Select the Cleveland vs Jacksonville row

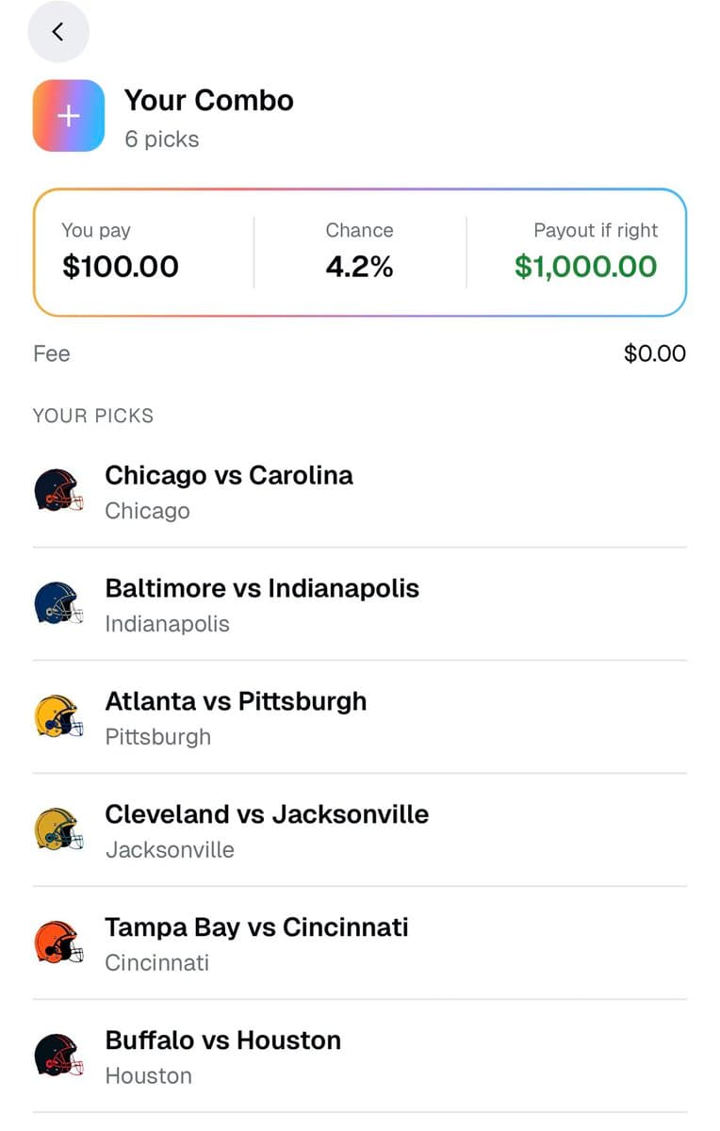point(360,830)
